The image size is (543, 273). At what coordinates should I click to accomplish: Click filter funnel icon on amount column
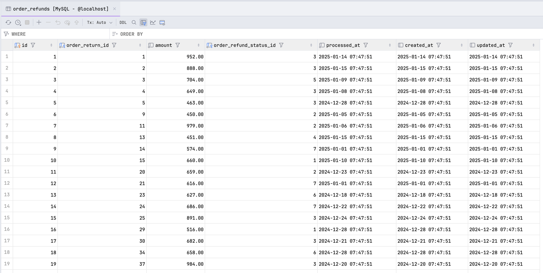coord(178,45)
